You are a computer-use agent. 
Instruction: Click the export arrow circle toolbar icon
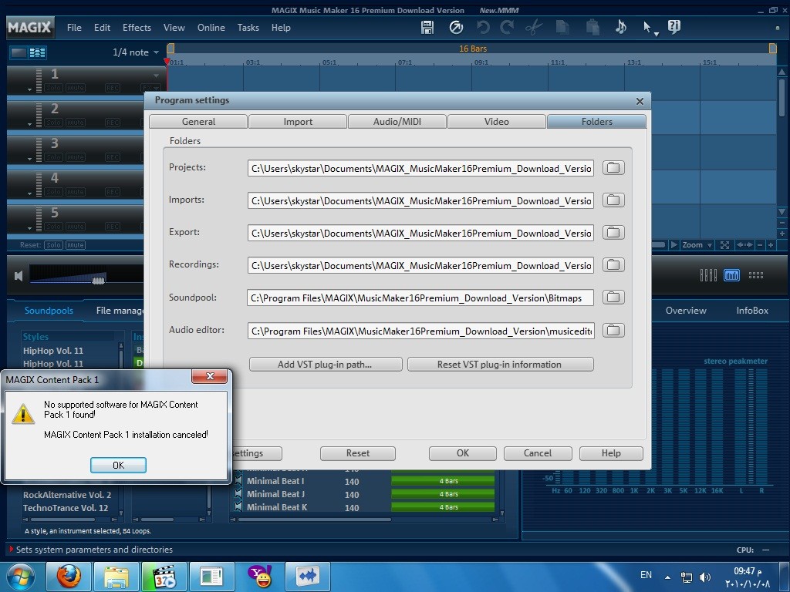coord(456,27)
